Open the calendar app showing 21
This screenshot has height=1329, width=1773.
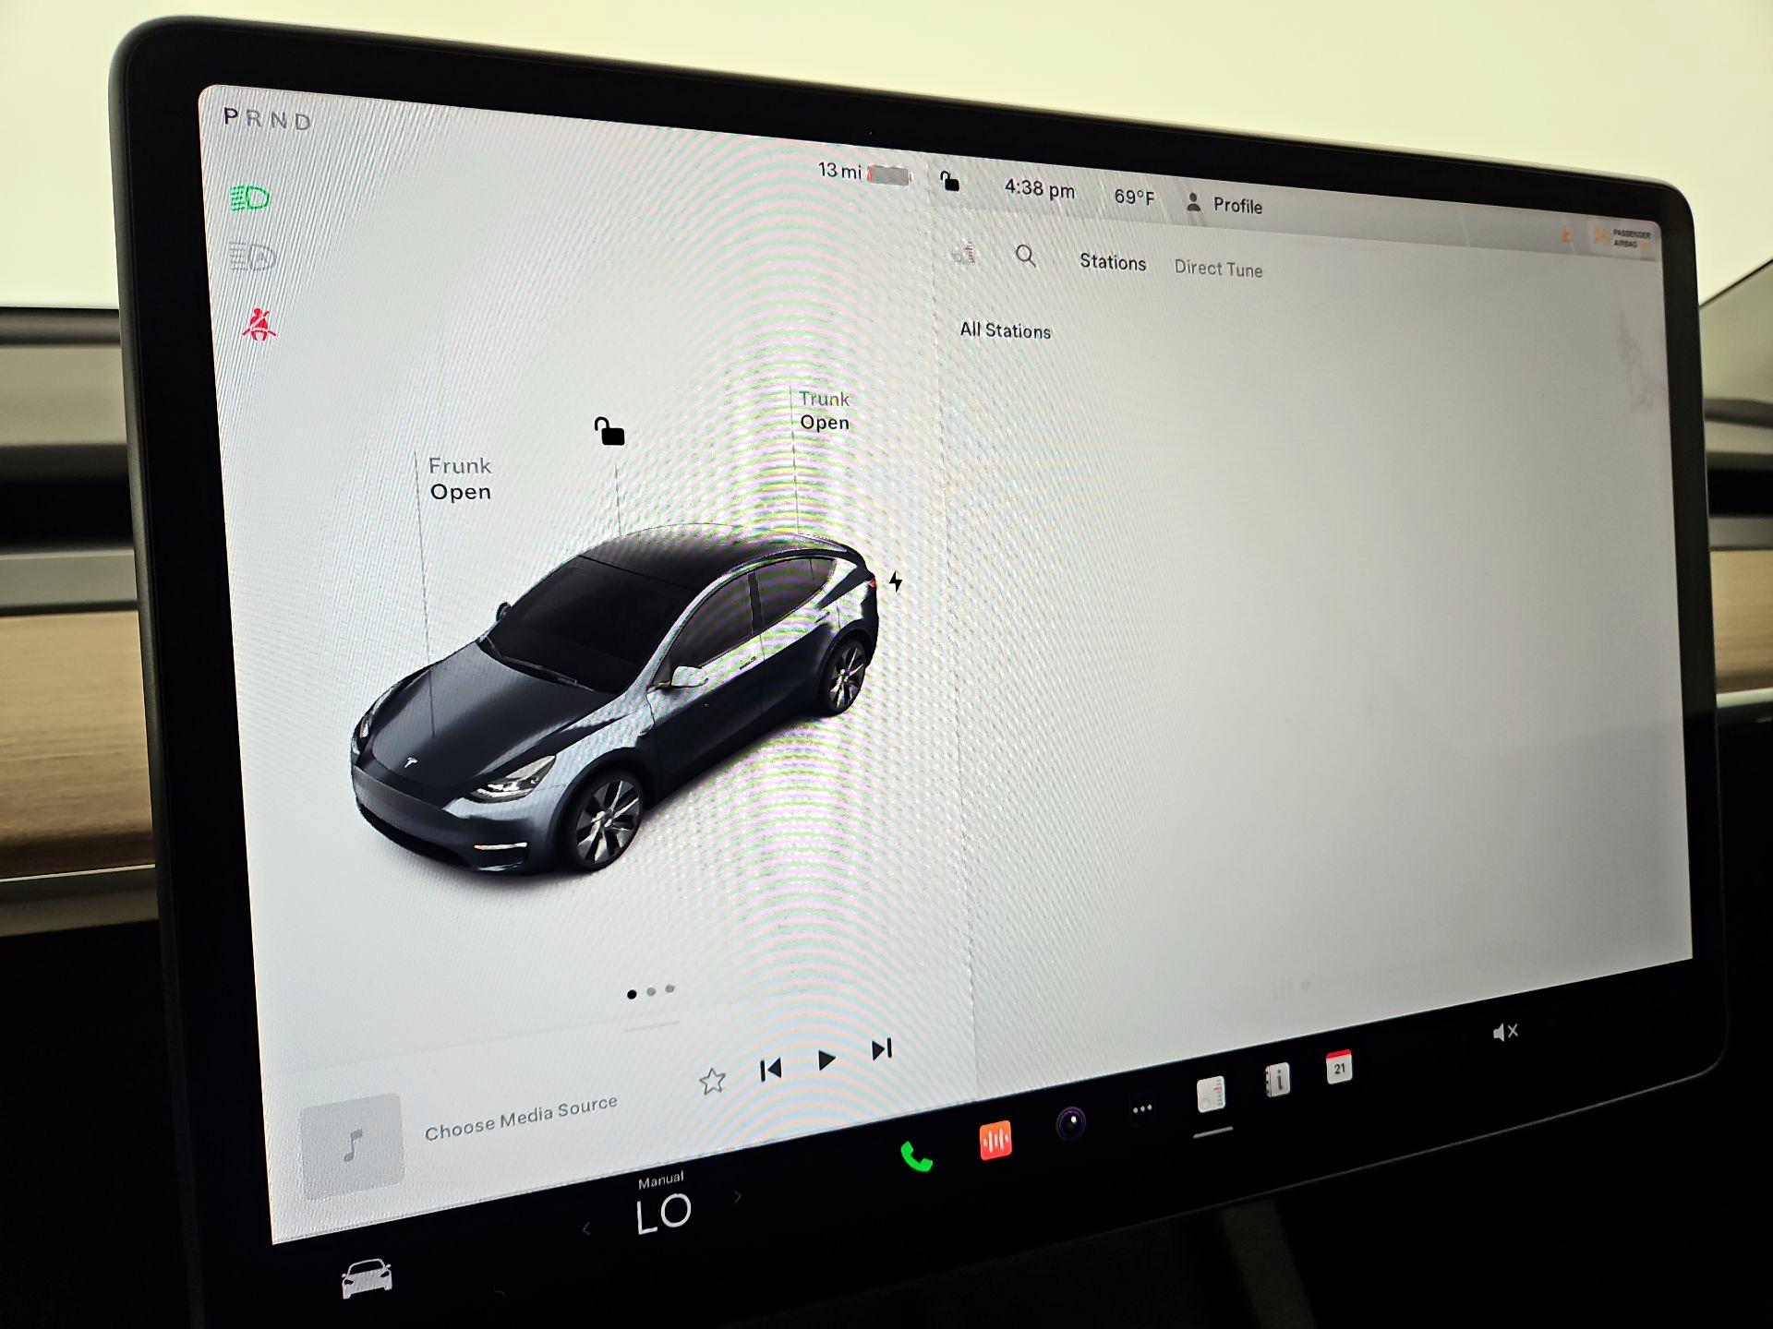(x=1339, y=1067)
